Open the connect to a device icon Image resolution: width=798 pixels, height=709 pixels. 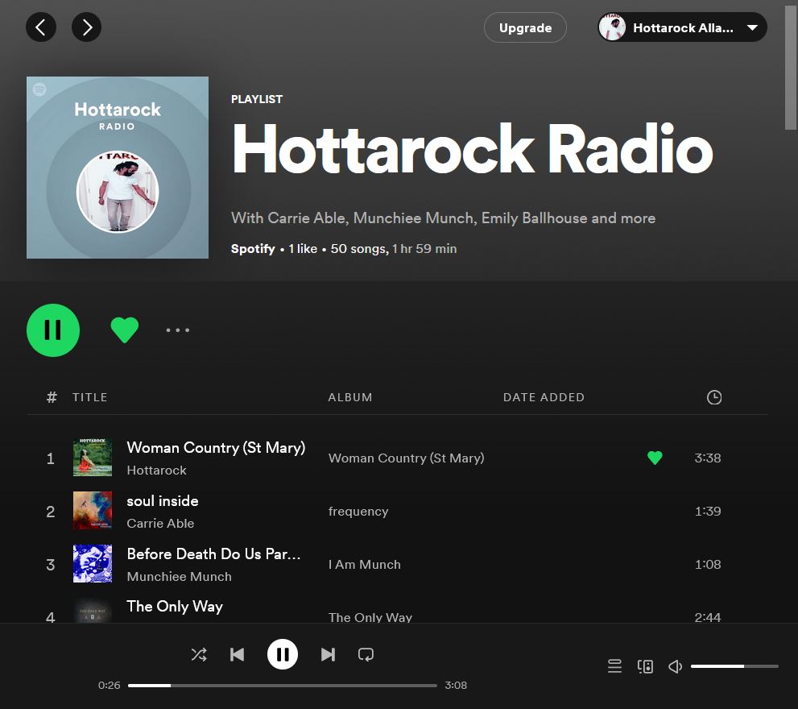(x=645, y=666)
